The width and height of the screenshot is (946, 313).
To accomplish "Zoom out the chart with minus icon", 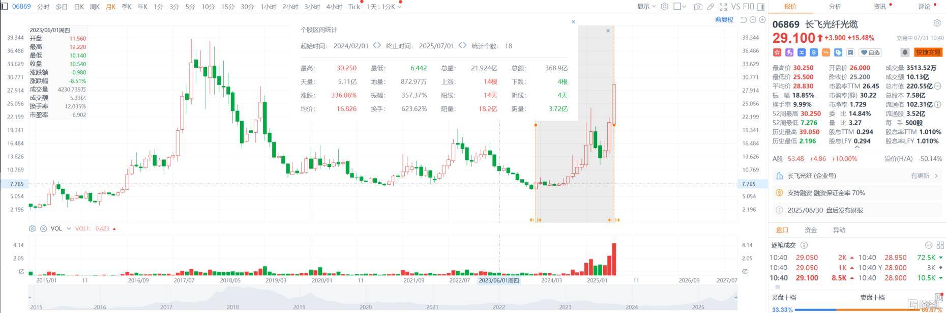I will tap(753, 20).
